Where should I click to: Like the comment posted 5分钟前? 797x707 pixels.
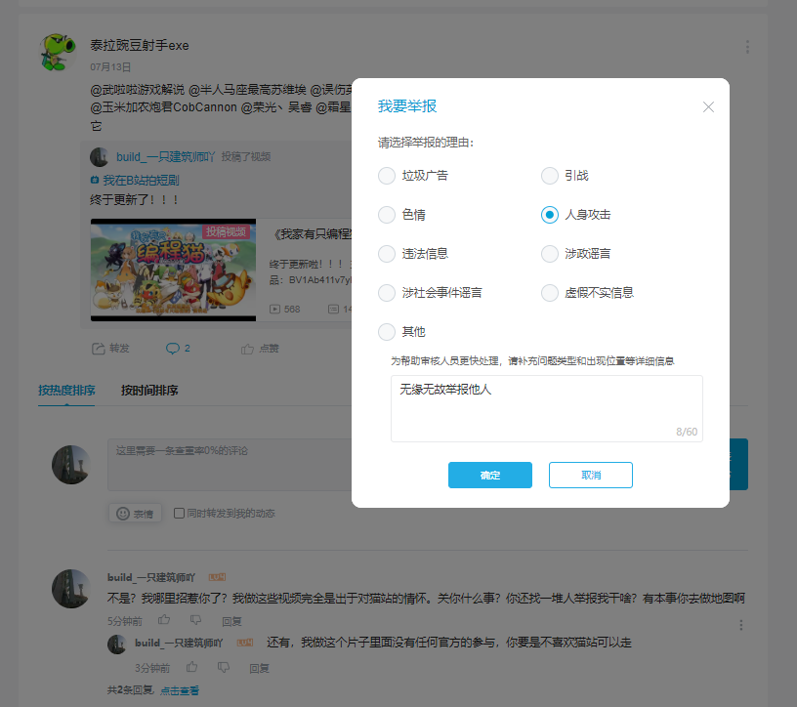[x=164, y=620]
